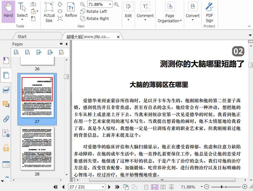Open the Bookmarks side panel
Image resolution: width=253 pixels, height=191 pixels.
[x=6, y=61]
